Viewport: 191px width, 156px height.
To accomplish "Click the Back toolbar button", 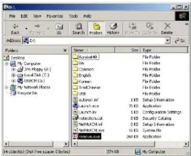I will click(x=15, y=29).
